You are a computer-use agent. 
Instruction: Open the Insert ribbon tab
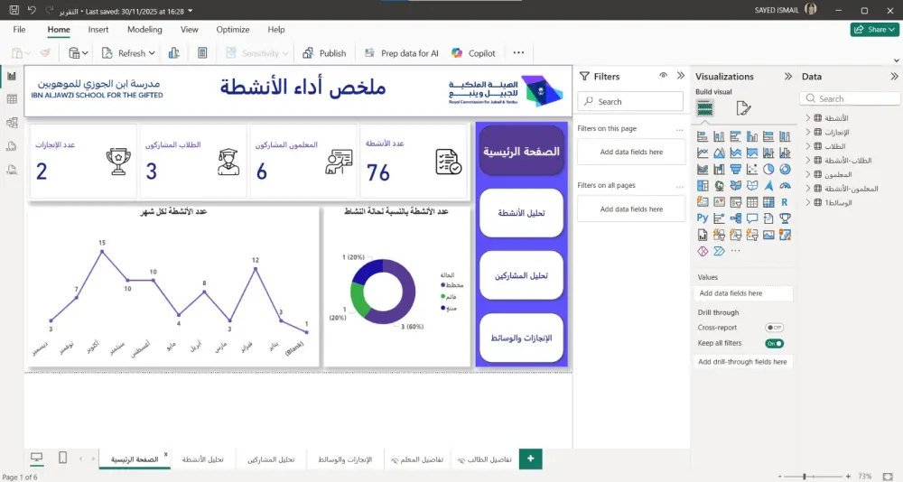point(98,30)
